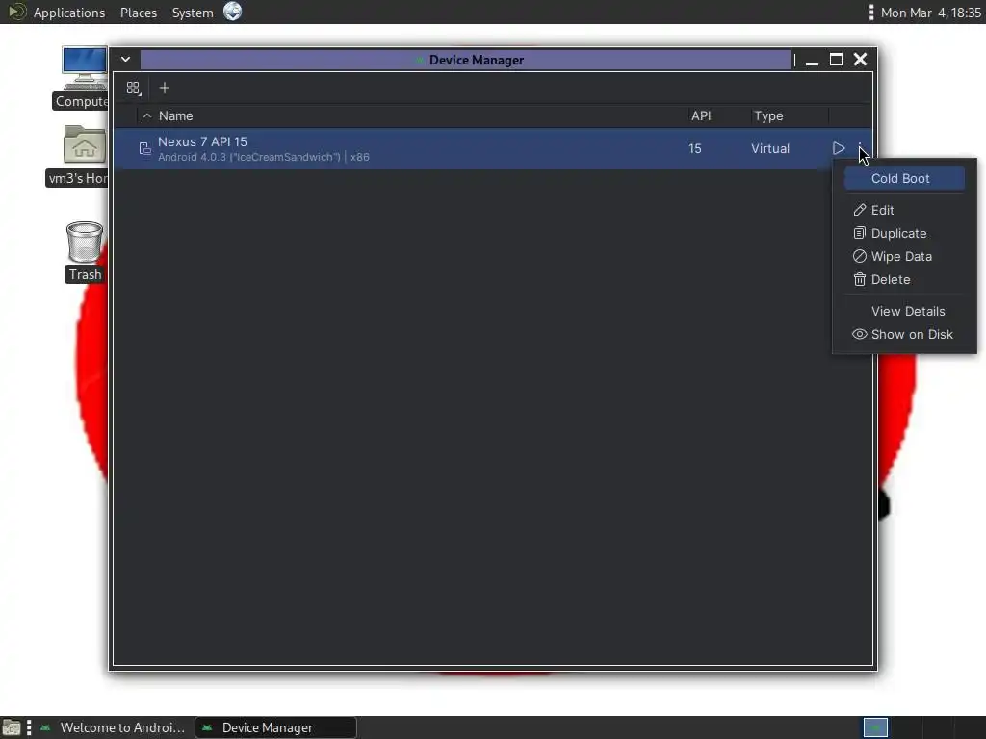This screenshot has width=986, height=739.
Task: Switch to Welcome to Android taskbar item
Action: (114, 727)
